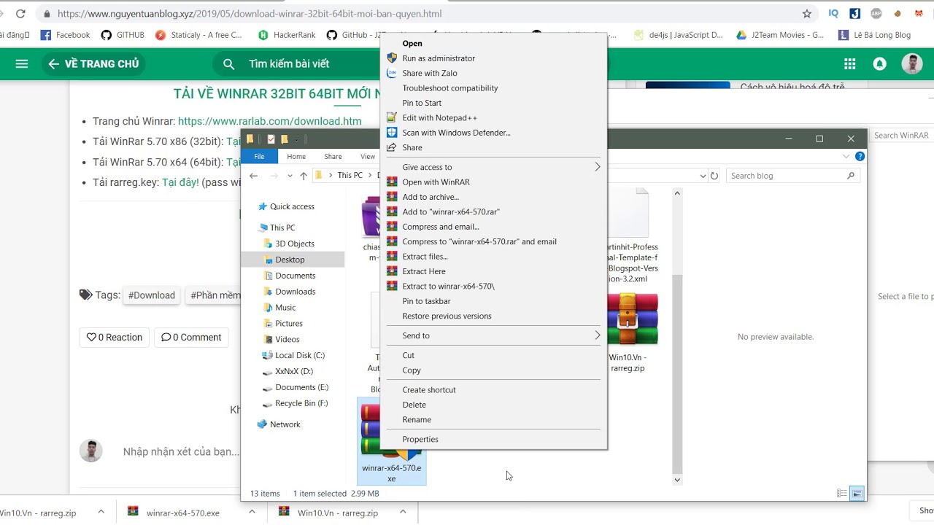This screenshot has height=525, width=934.
Task: Click the Facebook bookmark
Action: [x=66, y=35]
